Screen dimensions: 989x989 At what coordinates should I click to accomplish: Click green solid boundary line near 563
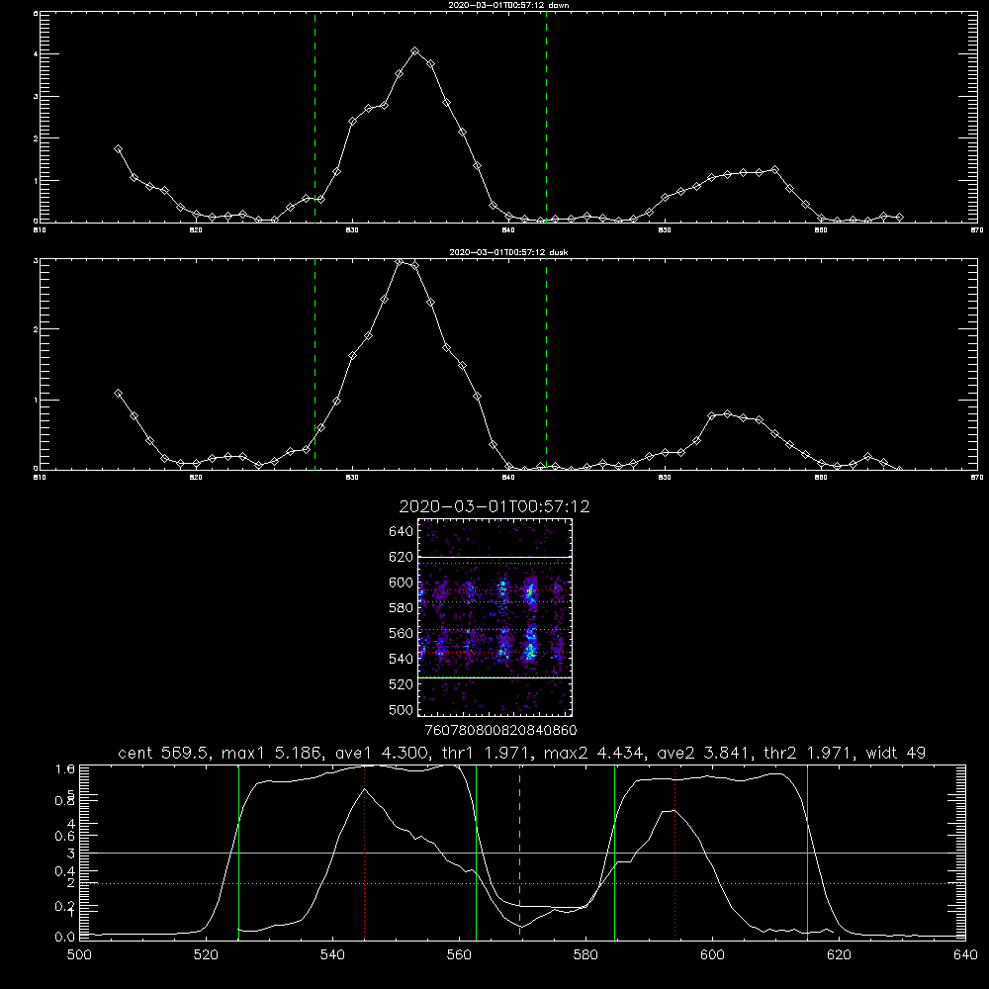coord(477,853)
